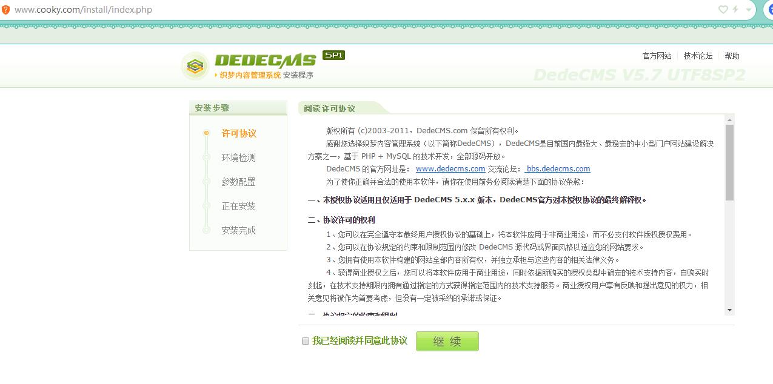The width and height of the screenshot is (773, 384).
Task: Click the license text scrollbar thumb
Action: [x=729, y=162]
